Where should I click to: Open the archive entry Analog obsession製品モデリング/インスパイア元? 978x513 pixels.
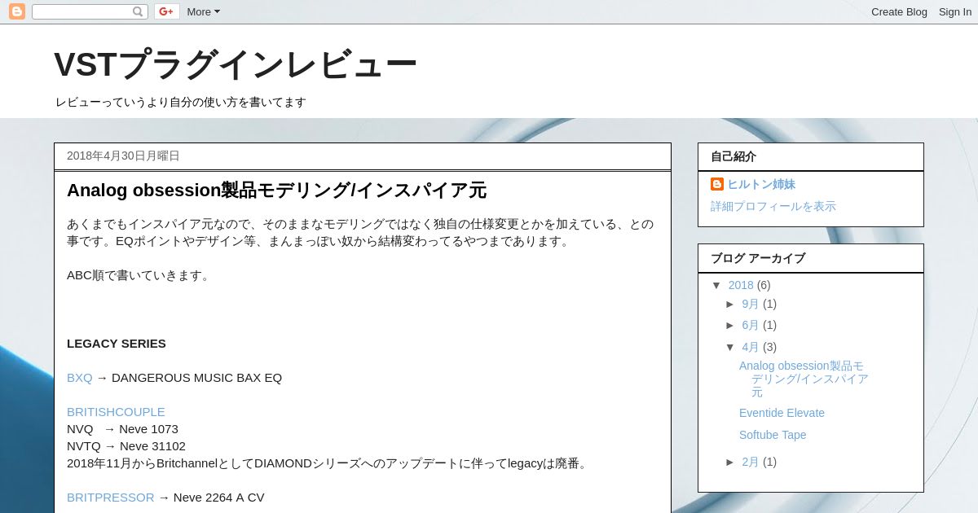pos(804,379)
